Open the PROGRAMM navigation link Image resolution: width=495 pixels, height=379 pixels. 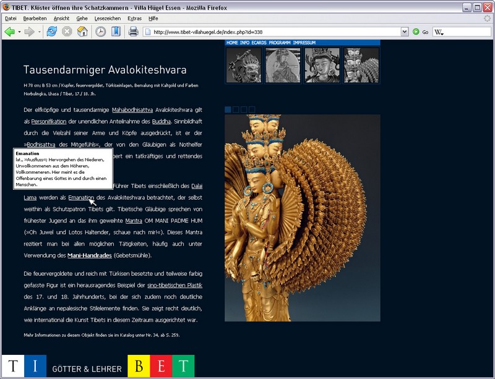pos(280,43)
